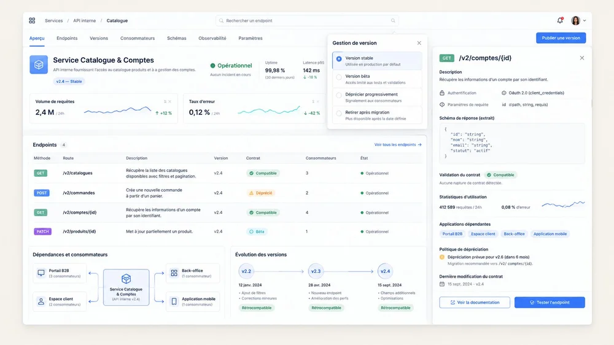
Task: Select the v2.4 version marker
Action: click(386, 271)
